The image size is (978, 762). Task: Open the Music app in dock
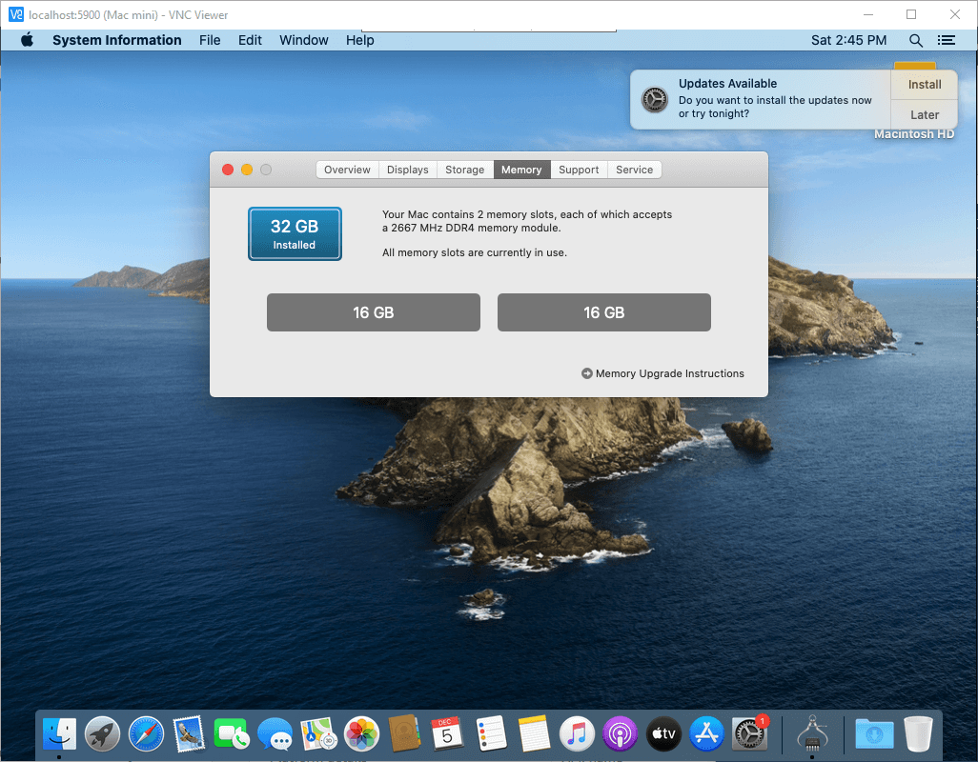tap(577, 733)
